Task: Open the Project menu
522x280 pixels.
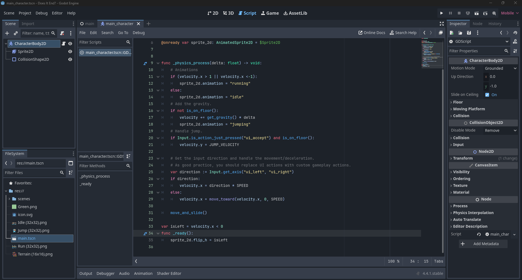Action: (25, 13)
